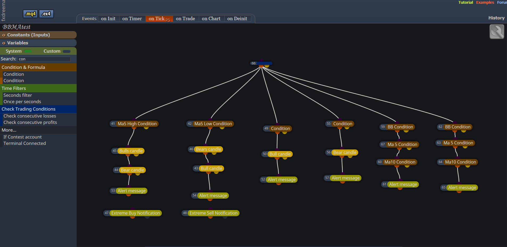Expand the Variables section
The height and width of the screenshot is (247, 507).
click(x=38, y=43)
